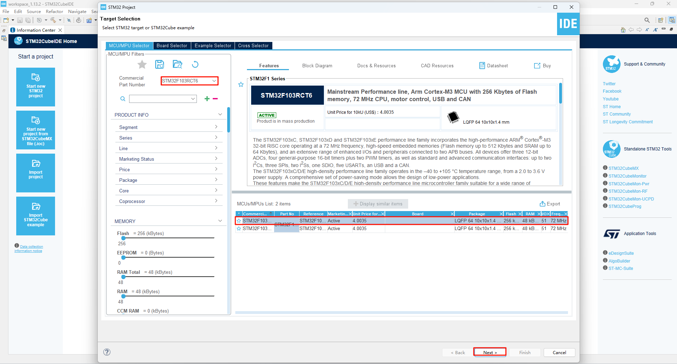This screenshot has width=677, height=364.
Task: Click the Start new STM32 project tile
Action: (36, 87)
